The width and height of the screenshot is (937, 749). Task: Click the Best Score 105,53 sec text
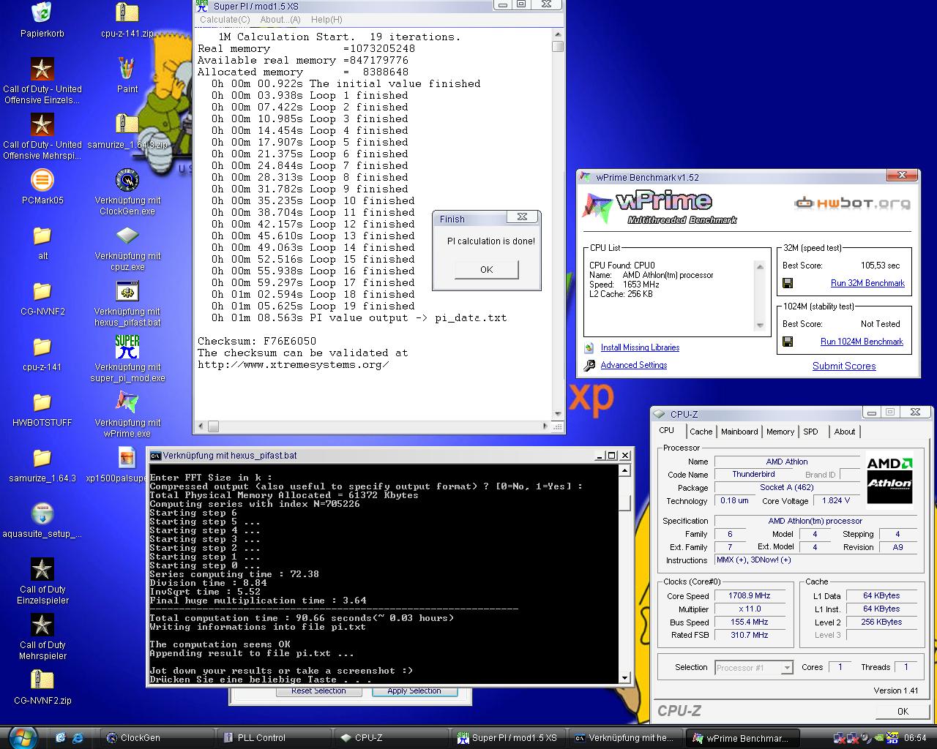click(x=880, y=266)
